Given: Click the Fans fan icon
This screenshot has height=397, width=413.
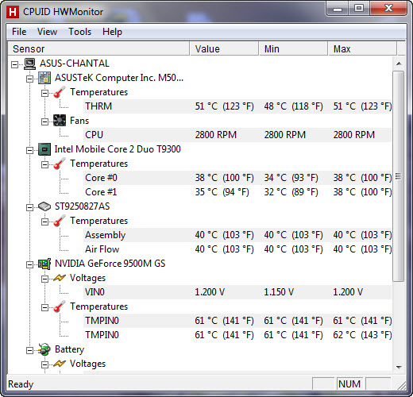Looking at the screenshot, I should 60,121.
